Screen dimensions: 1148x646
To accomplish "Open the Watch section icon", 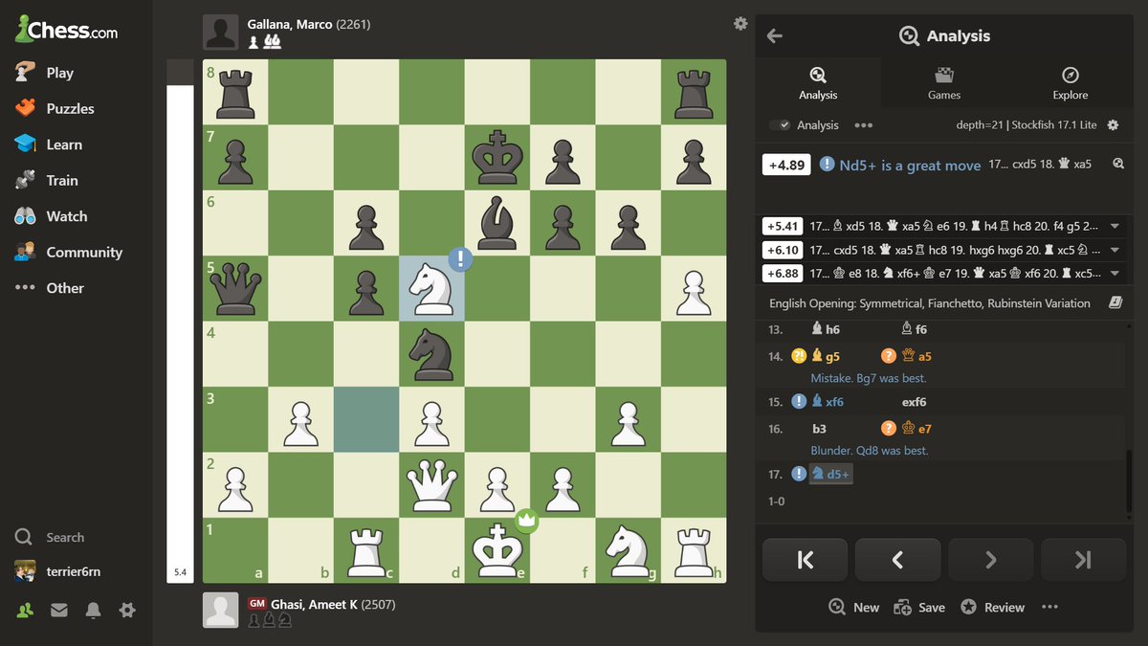I will pos(26,215).
